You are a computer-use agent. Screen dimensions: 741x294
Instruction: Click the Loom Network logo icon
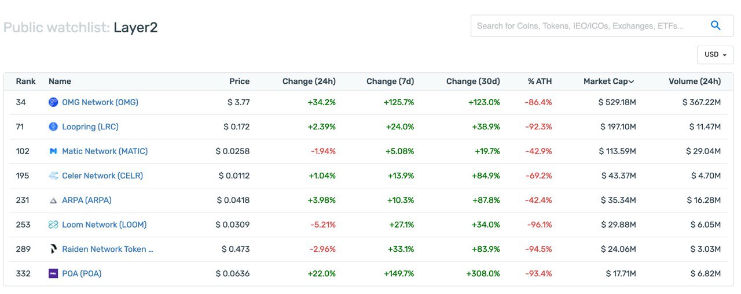coord(53,225)
